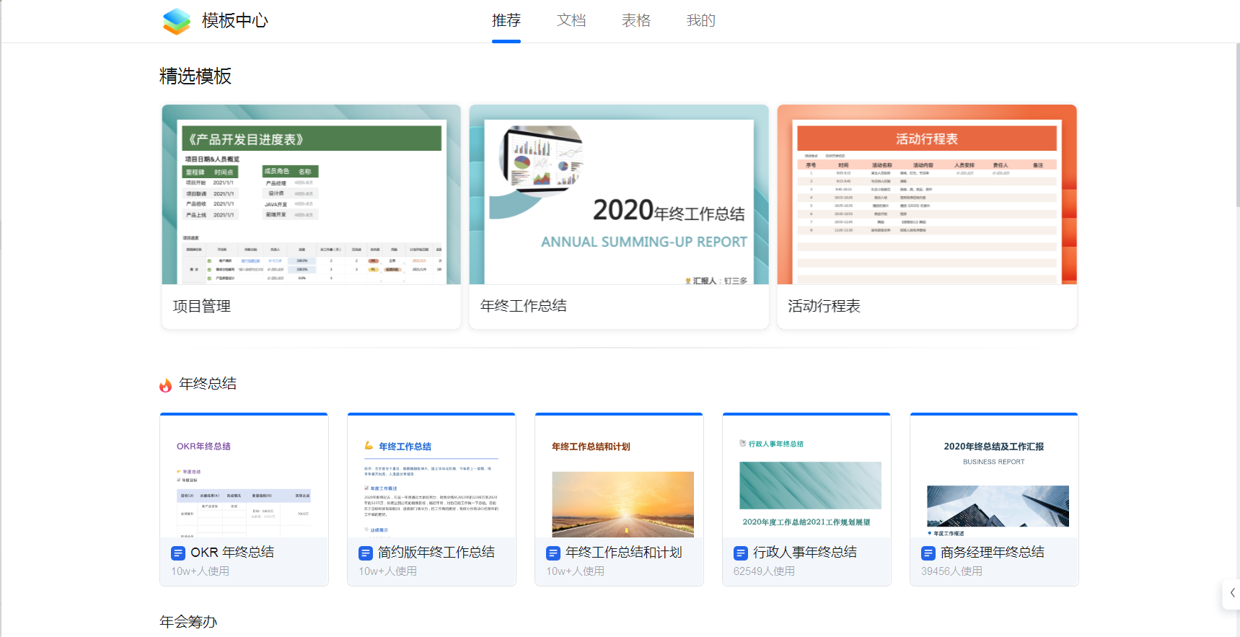The width and height of the screenshot is (1240, 637).
Task: Open the 年终工作总结和计划 preview with road photo
Action: pyautogui.click(x=619, y=477)
